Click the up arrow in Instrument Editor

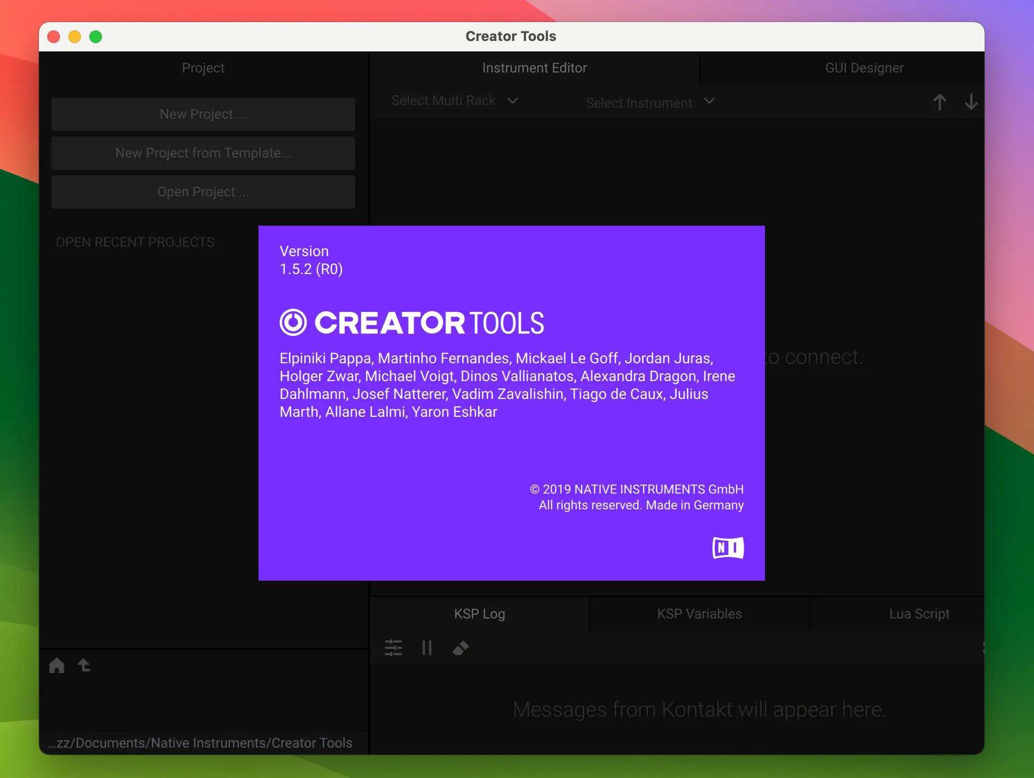[x=939, y=101]
